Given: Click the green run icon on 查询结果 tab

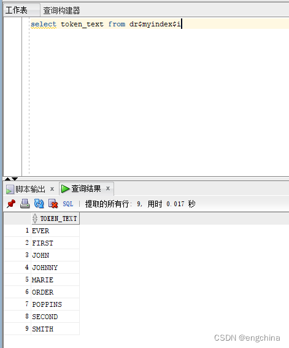Looking at the screenshot, I should coord(65,188).
